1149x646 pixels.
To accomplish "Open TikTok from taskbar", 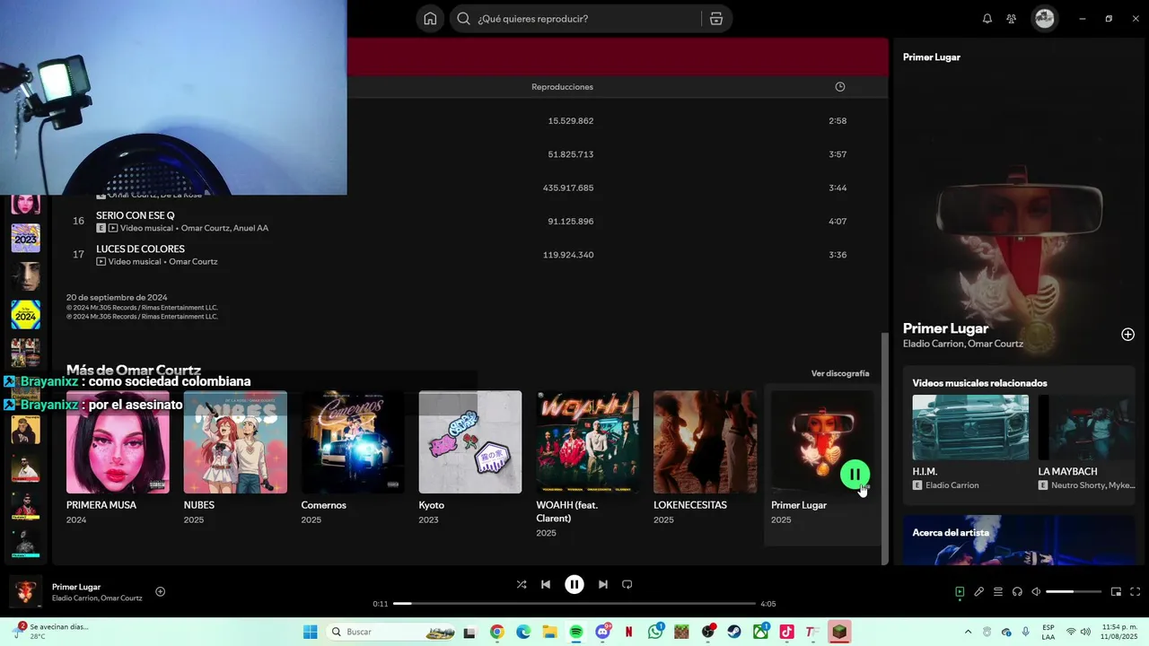I will tap(787, 632).
